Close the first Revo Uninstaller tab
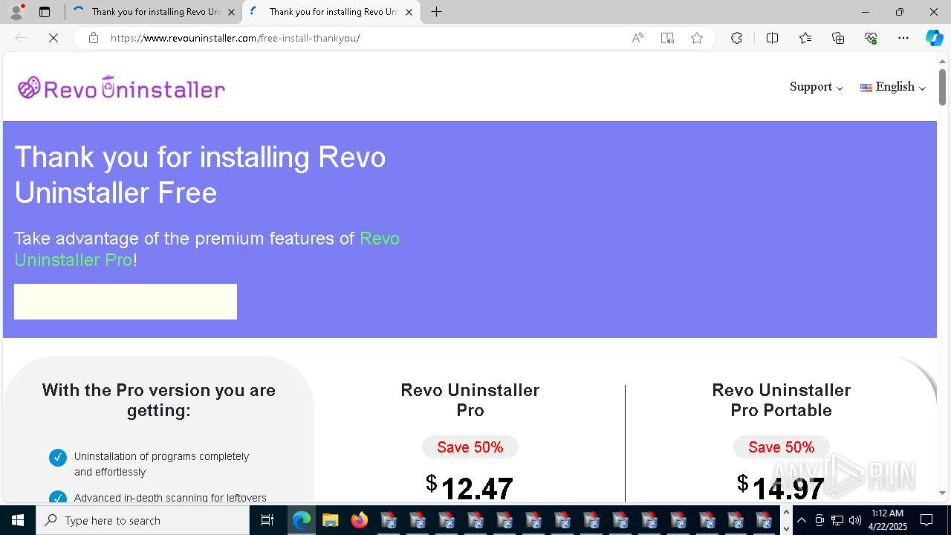Image resolution: width=951 pixels, height=535 pixels. click(x=232, y=12)
